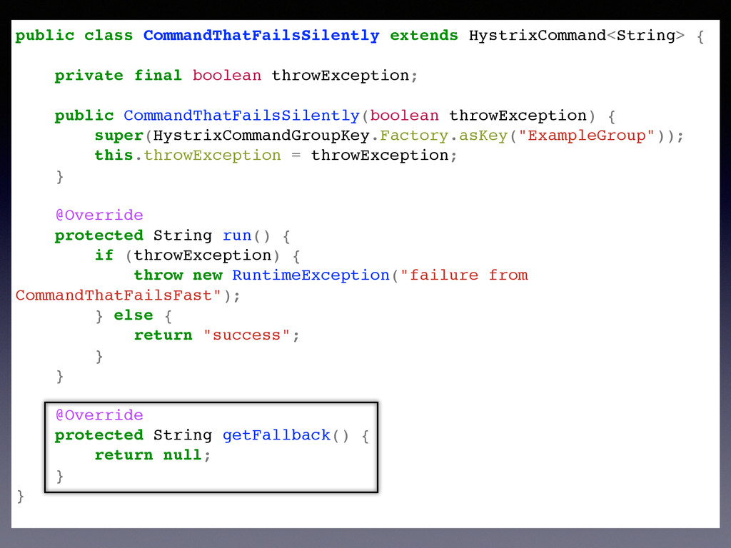Click the blue constructor name CommandThatFailsSilently
The width and height of the screenshot is (731, 548).
[x=241, y=116]
